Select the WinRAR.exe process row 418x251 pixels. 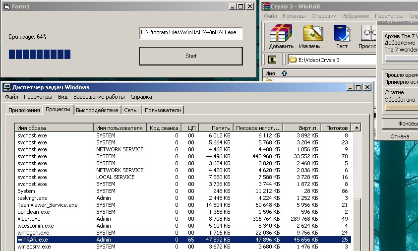click(183, 240)
